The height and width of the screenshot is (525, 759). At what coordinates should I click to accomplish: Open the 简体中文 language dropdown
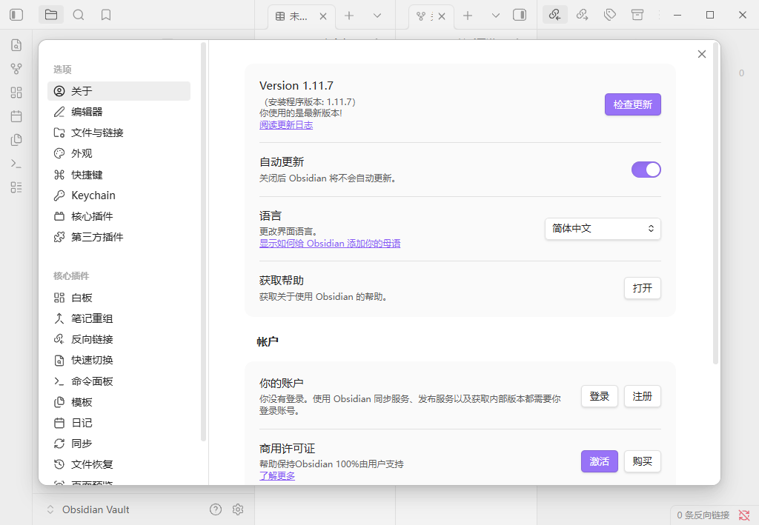(x=603, y=229)
